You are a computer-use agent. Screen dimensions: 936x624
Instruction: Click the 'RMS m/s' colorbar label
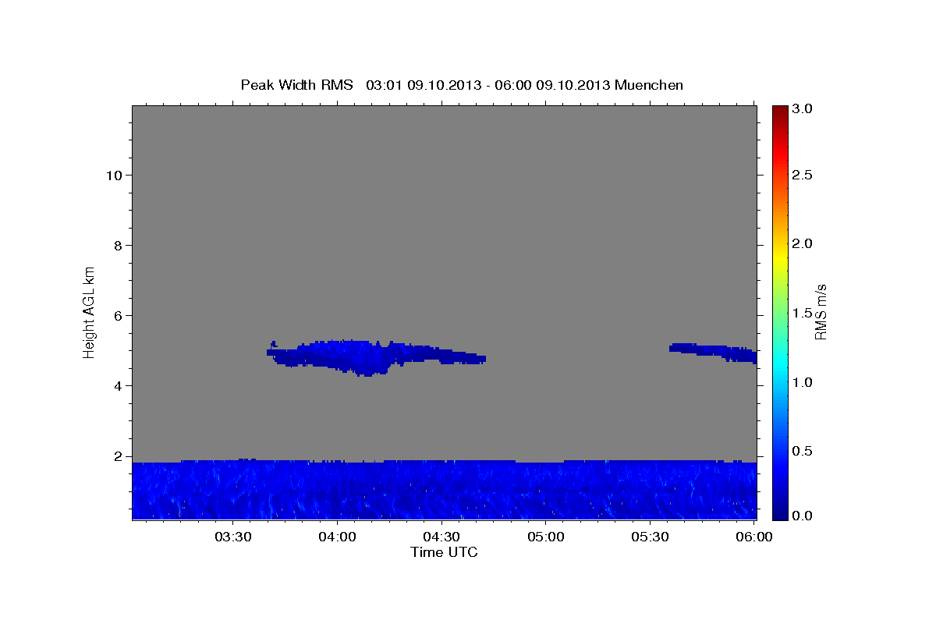[x=821, y=311]
